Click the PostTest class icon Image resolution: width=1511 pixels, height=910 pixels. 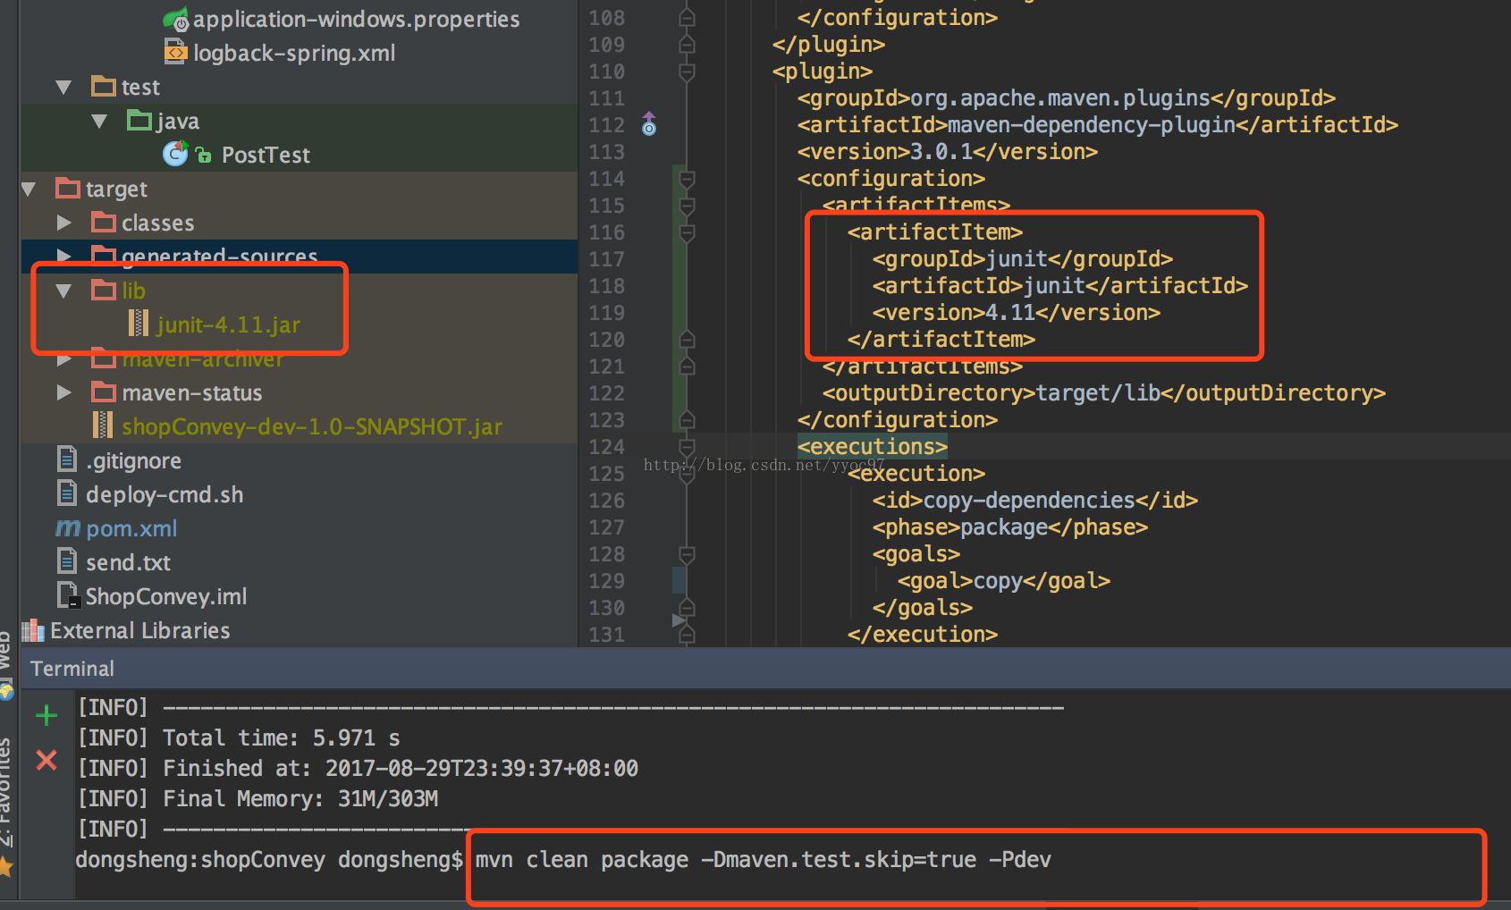pos(175,154)
